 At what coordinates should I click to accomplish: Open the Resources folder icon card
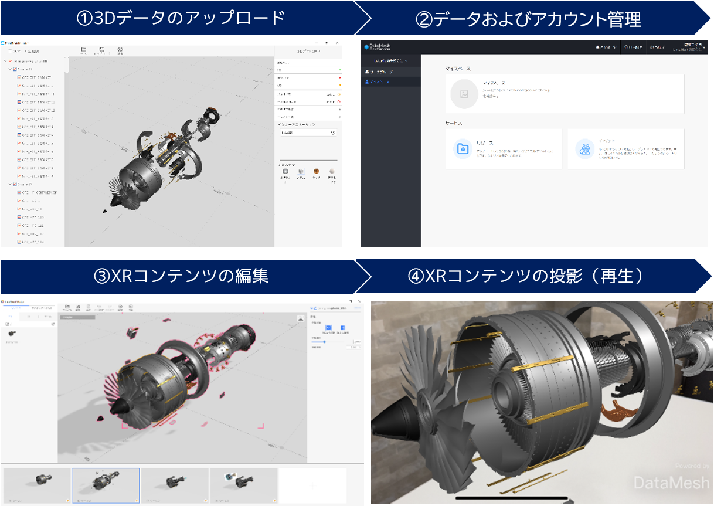[x=463, y=149]
